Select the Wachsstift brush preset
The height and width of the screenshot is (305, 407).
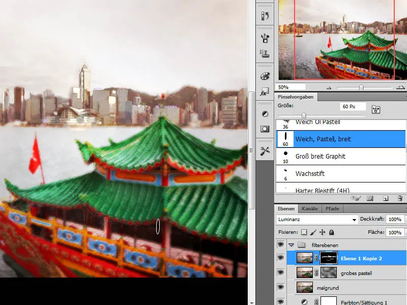pos(340,174)
